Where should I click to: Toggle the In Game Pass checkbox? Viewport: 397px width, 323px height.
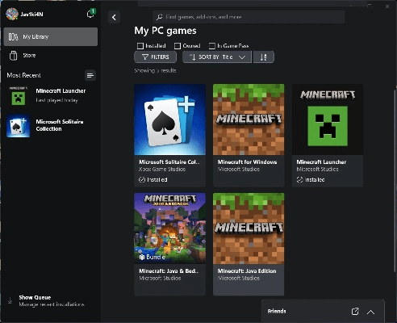pos(212,46)
